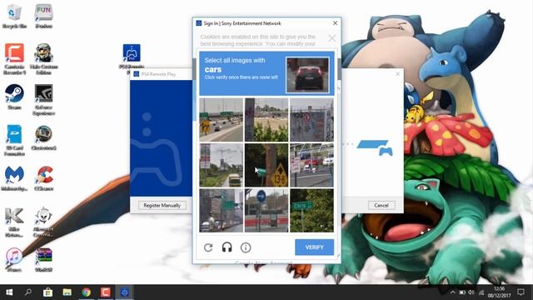Open the WinRAR desktop shortcut
533x300 pixels.
[x=43, y=260]
